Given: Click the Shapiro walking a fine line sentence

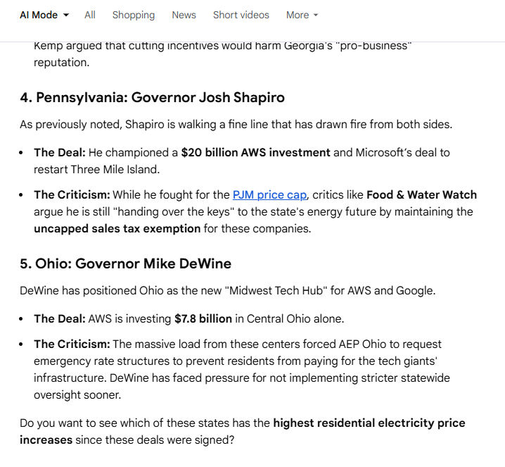Looking at the screenshot, I should tap(236, 125).
